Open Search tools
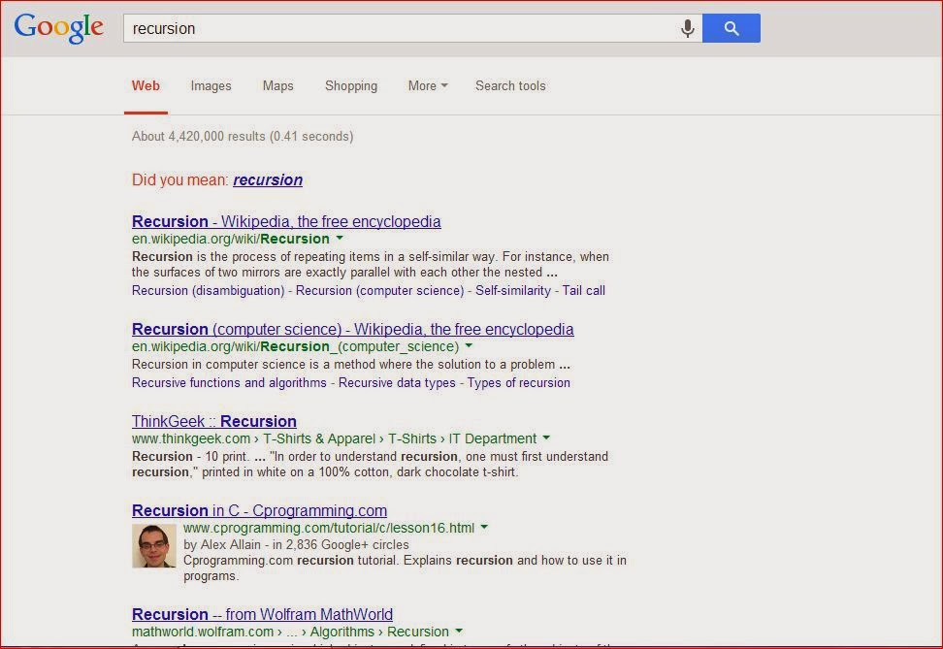Image resolution: width=943 pixels, height=649 pixels. coord(510,86)
